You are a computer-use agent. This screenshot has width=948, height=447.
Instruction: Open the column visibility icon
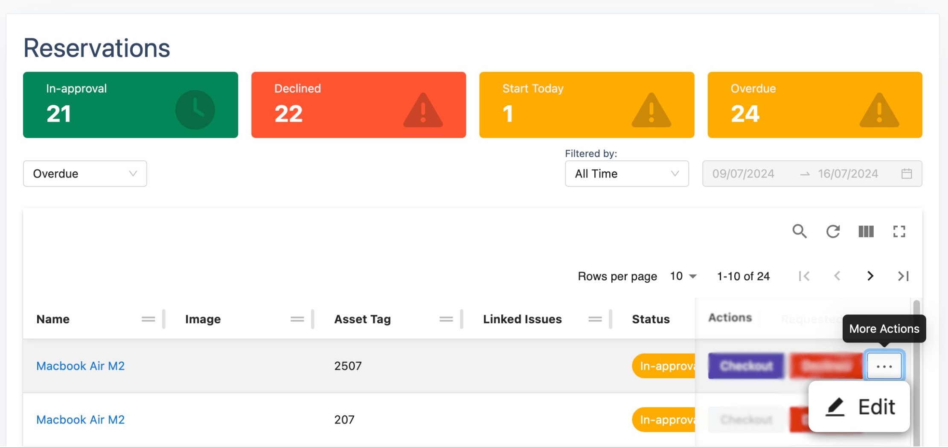tap(866, 231)
